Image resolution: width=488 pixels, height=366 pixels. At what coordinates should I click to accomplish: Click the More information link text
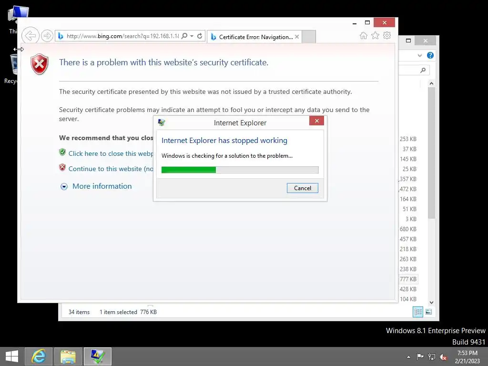102,186
